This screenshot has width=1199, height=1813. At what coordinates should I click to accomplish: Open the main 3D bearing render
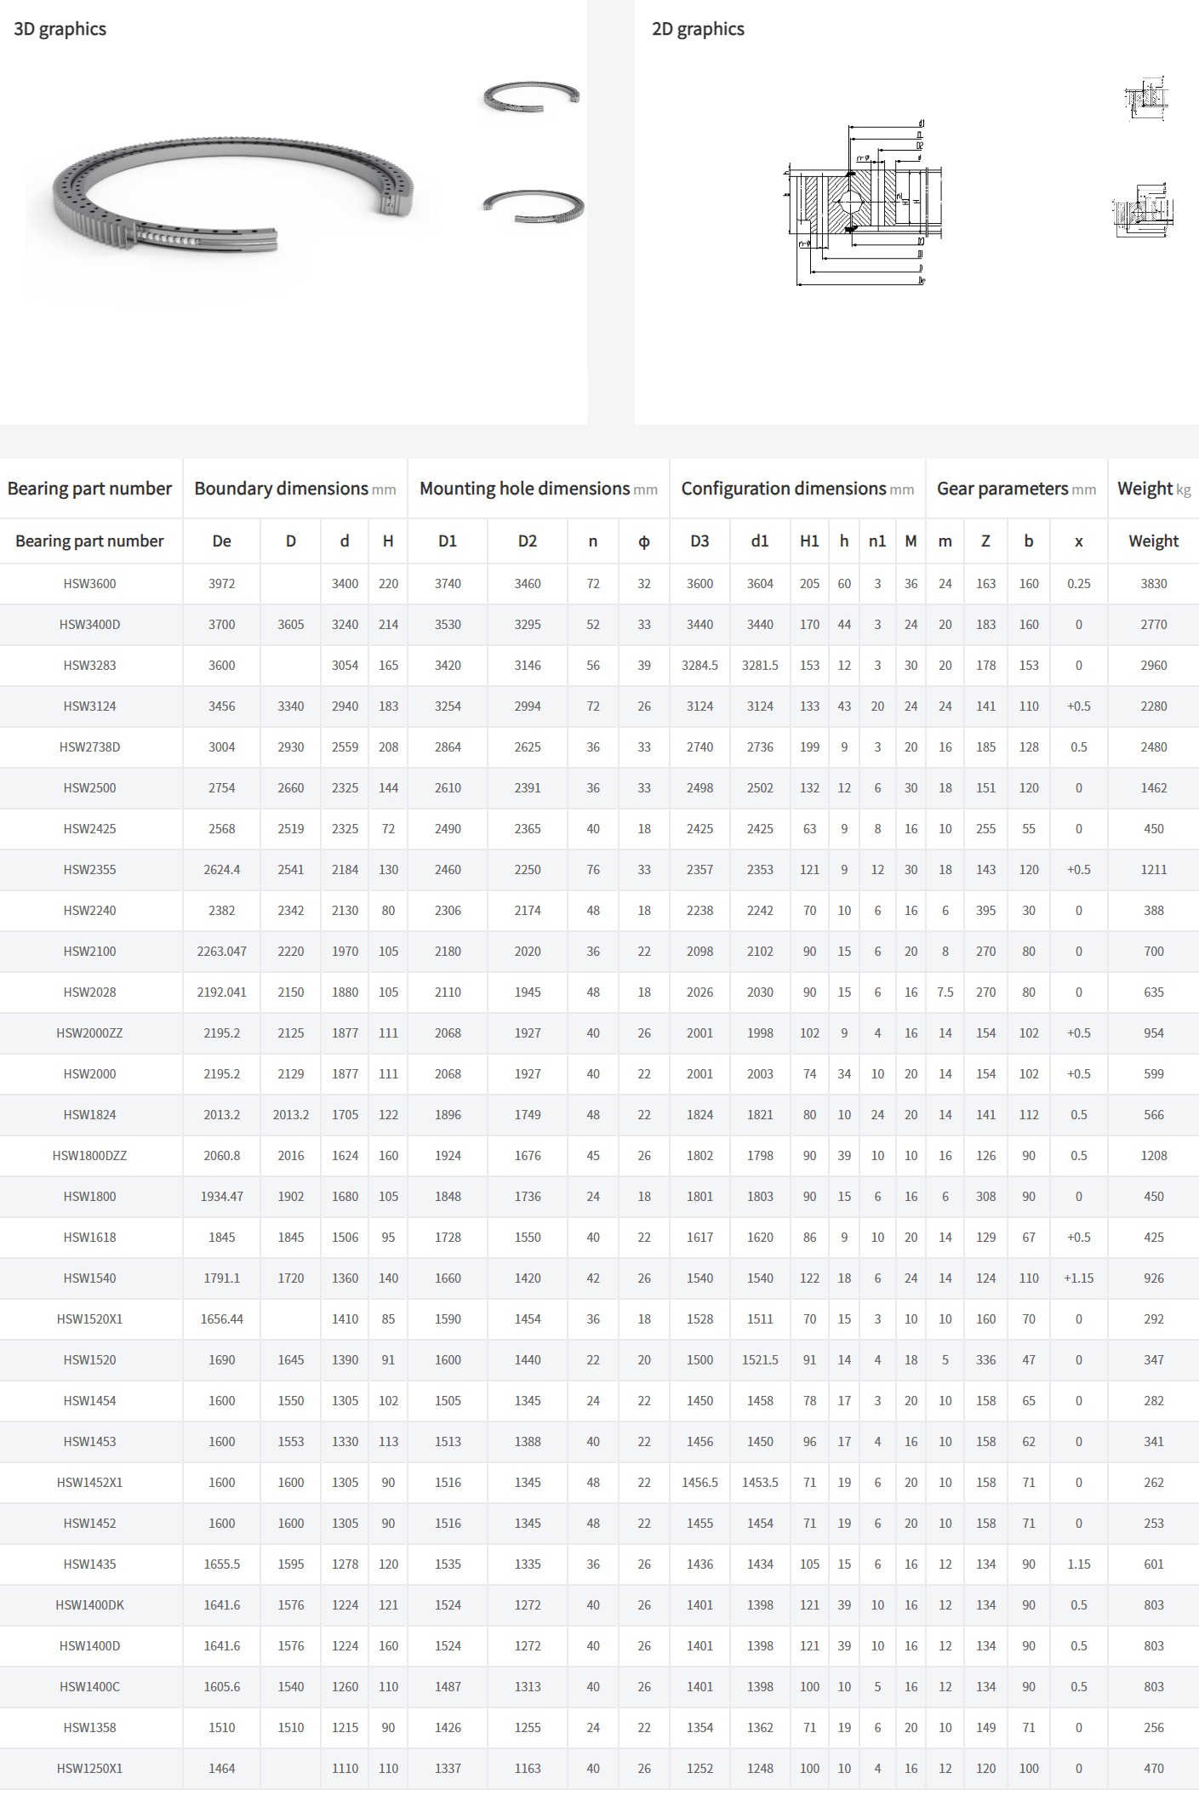click(233, 195)
